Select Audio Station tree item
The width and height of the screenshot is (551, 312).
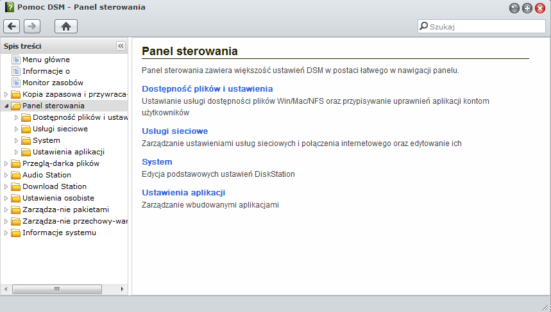47,175
